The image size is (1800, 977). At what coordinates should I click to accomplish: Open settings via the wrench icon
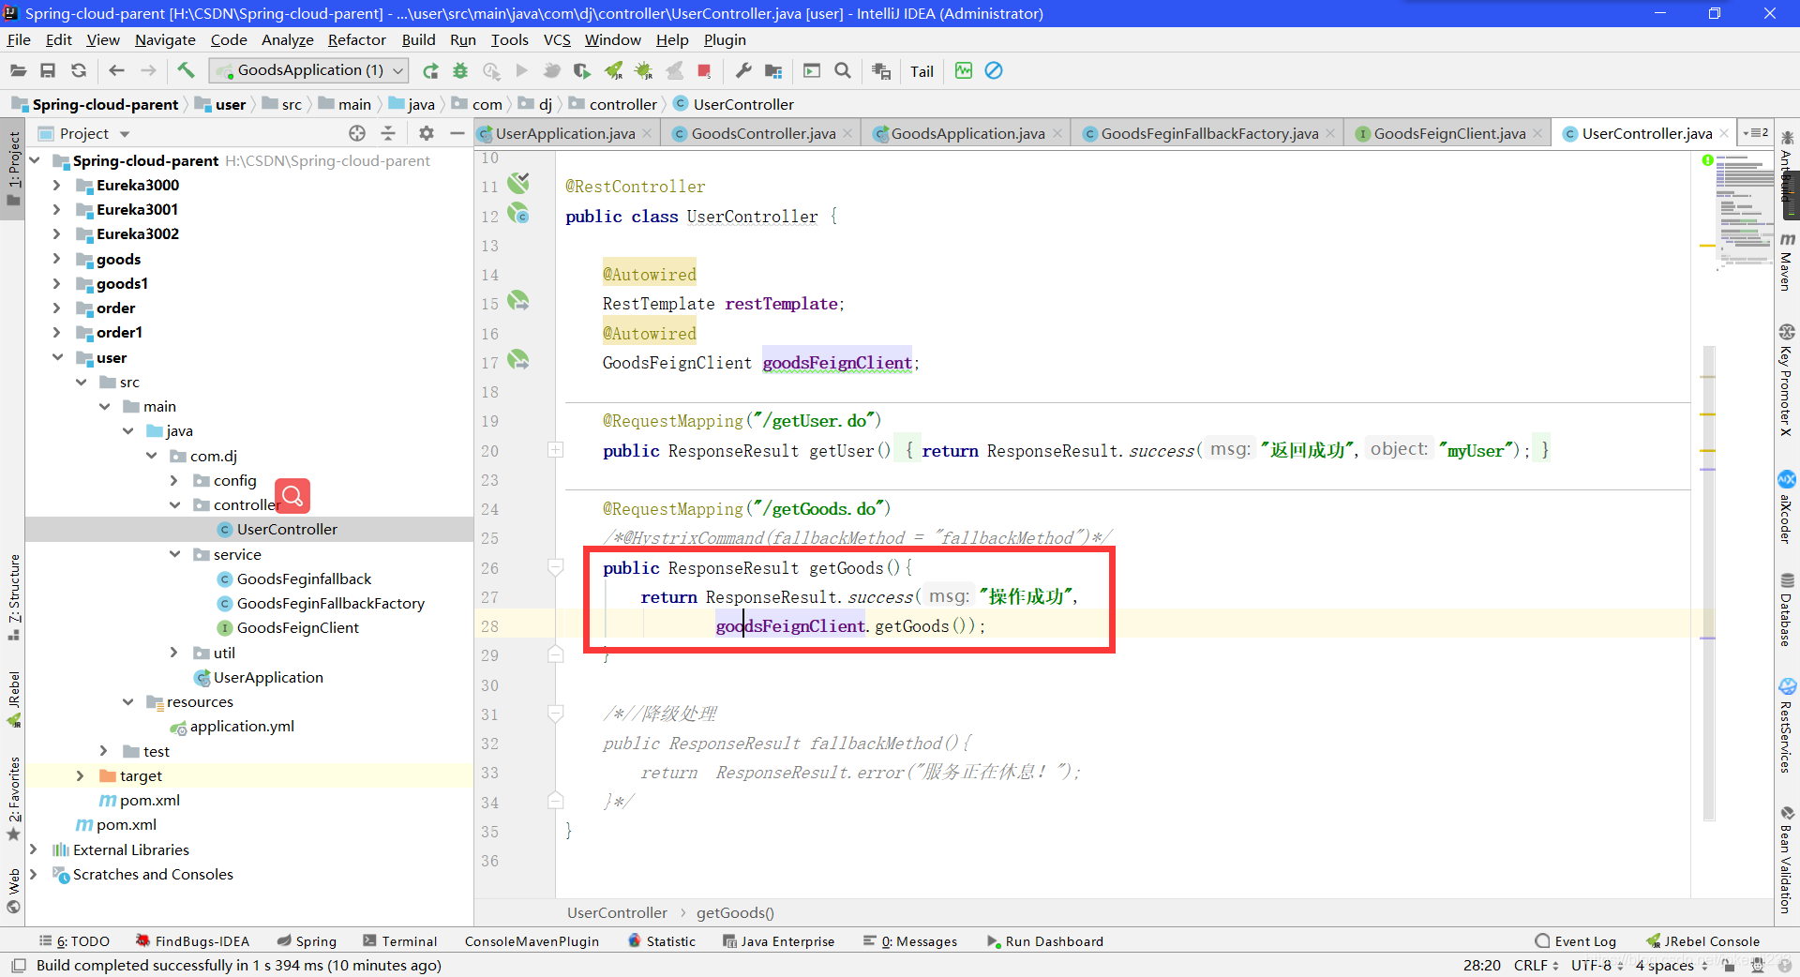click(743, 70)
